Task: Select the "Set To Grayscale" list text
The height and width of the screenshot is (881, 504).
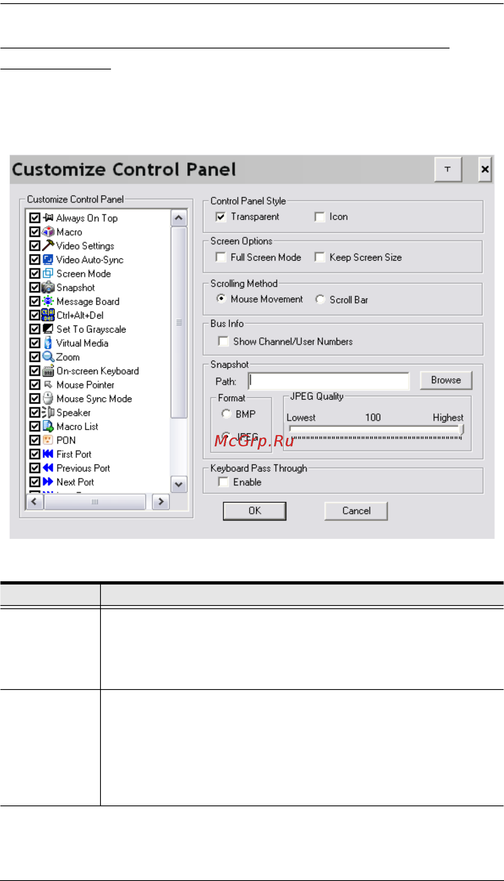Action: coord(91,329)
